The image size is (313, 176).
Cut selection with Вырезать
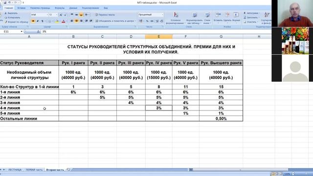(x=11, y=13)
